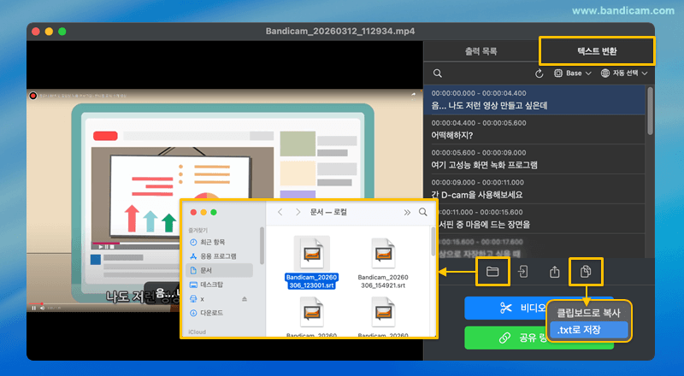684x376 pixels.
Task: Select subtitle row D-cam을 사용해보세요
Action: [x=534, y=189]
